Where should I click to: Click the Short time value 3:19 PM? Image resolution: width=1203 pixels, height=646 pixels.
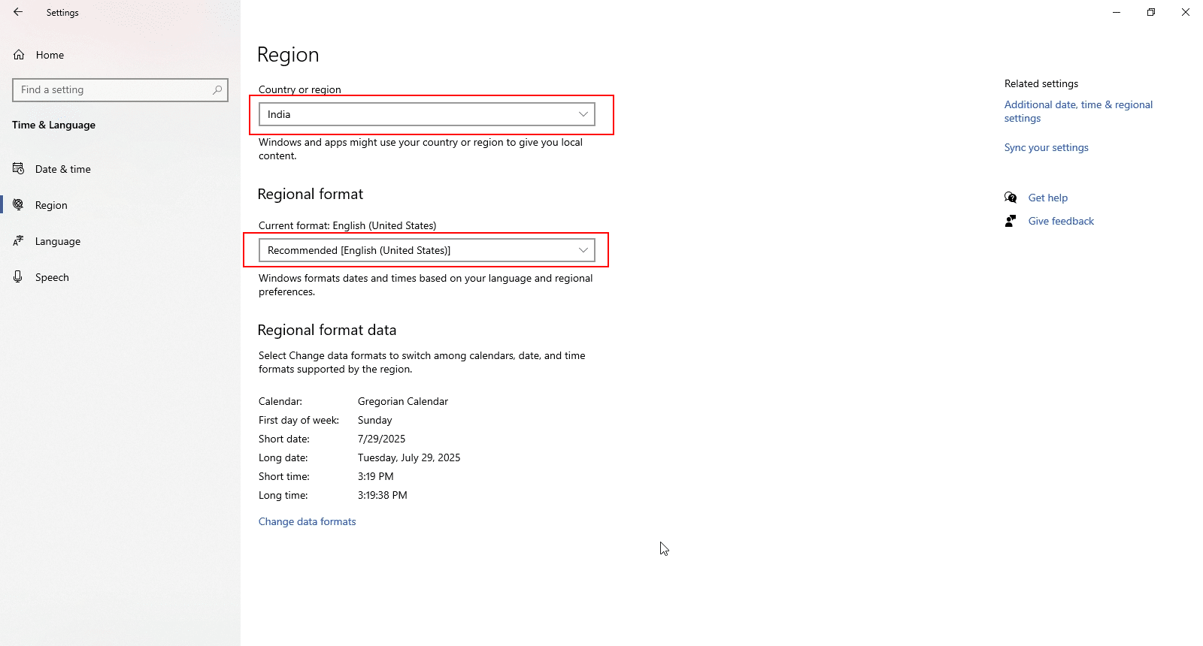[x=375, y=476]
